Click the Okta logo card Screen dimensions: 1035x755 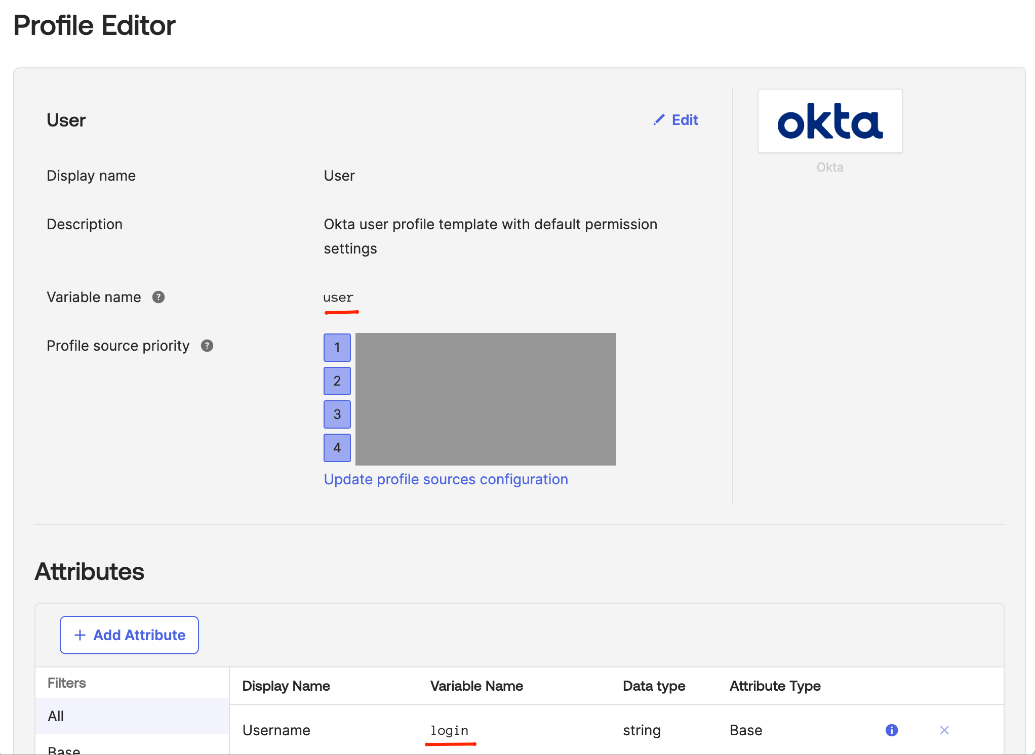tap(830, 121)
